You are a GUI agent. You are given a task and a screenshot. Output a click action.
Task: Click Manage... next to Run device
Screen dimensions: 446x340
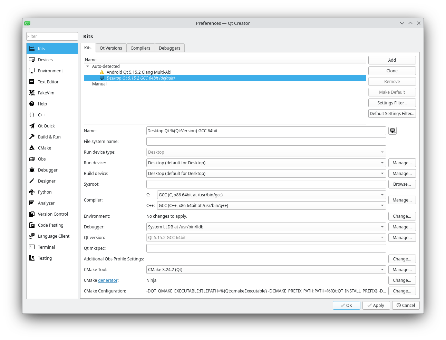(x=402, y=163)
